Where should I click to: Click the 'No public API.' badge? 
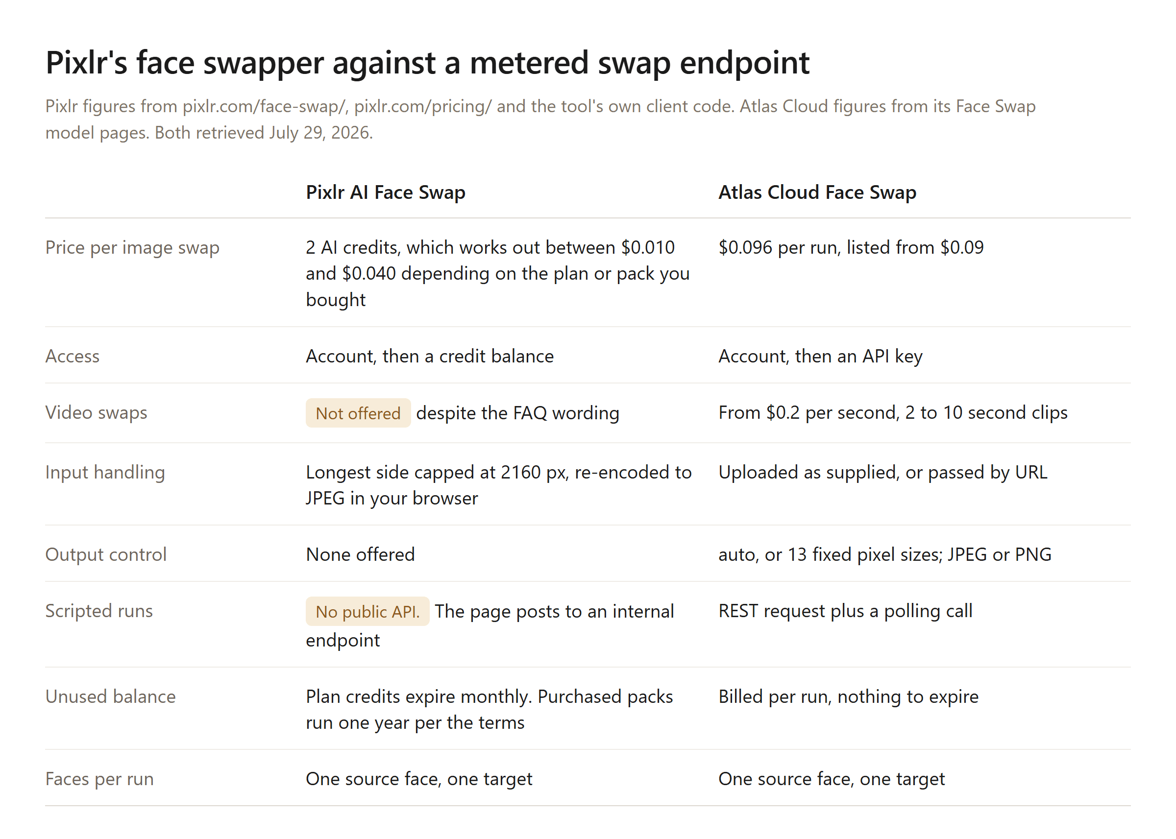[367, 611]
